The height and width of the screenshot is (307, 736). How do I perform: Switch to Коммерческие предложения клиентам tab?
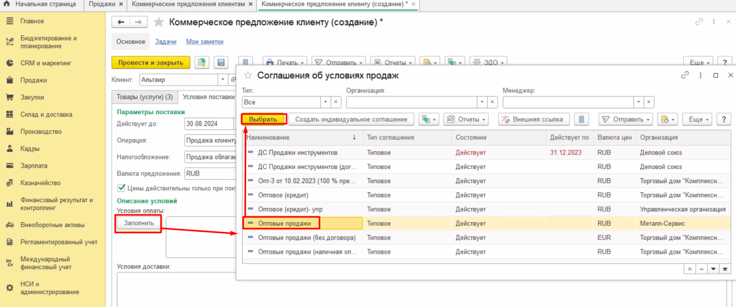coord(188,4)
